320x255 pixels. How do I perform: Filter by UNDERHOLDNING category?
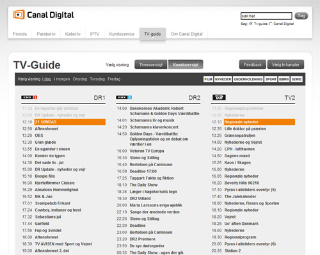[248, 79]
